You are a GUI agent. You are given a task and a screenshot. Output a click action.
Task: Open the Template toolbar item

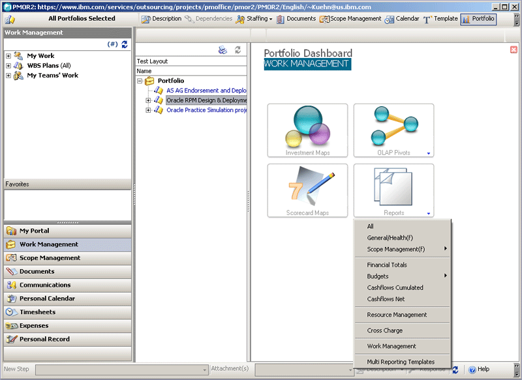(440, 19)
